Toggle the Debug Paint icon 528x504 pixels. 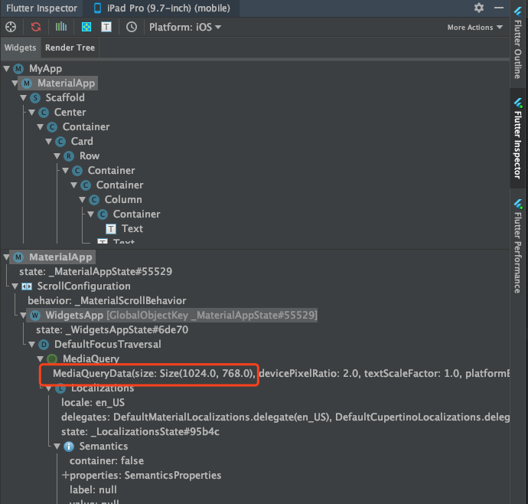[x=86, y=27]
